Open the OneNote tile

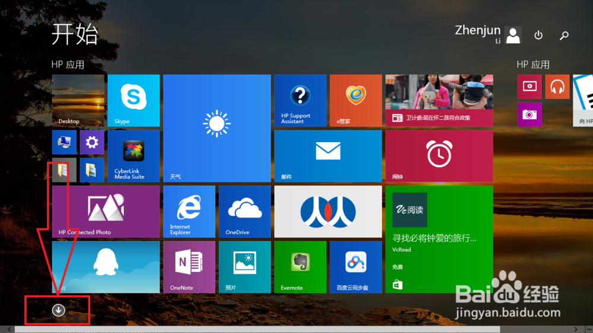(189, 267)
